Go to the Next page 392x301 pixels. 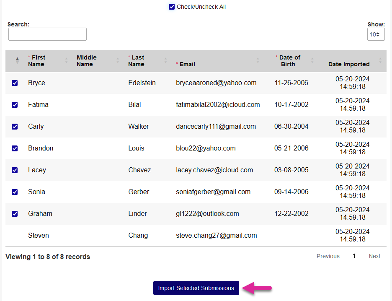374,256
